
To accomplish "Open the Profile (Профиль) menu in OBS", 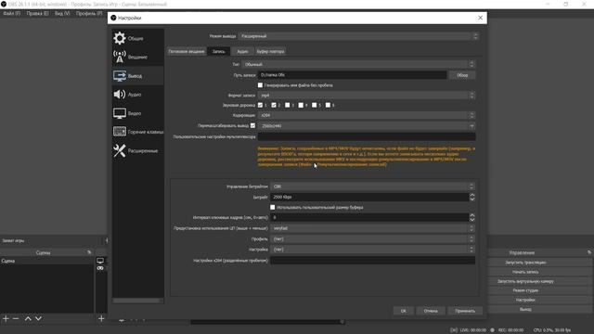I will coord(89,13).
